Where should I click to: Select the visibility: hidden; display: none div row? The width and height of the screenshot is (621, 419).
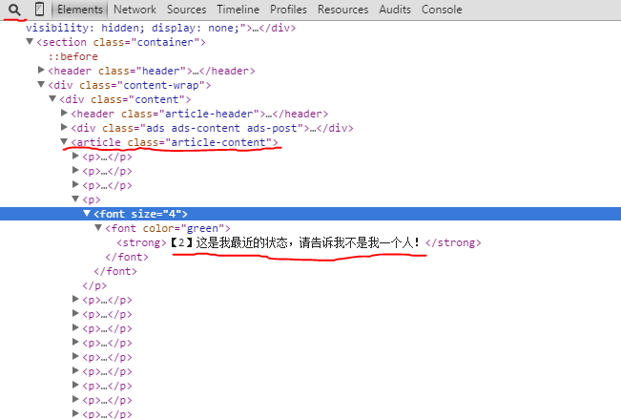tap(161, 28)
